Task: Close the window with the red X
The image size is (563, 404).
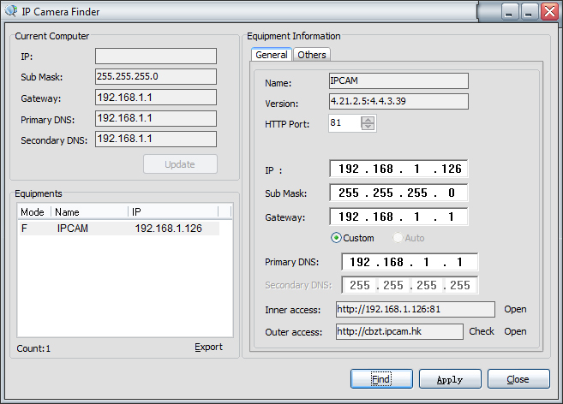Action: coord(549,12)
